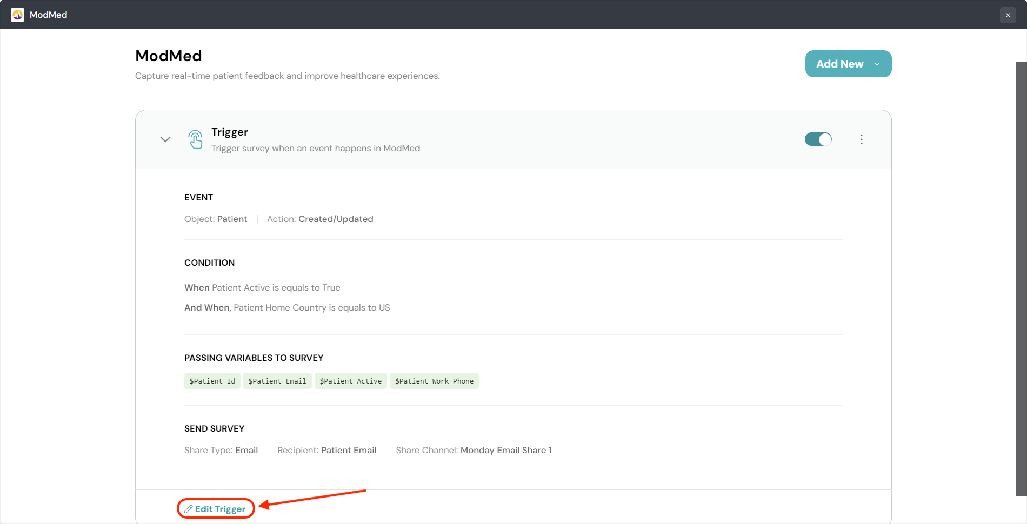
Task: Click the Add New button
Action: 840,64
